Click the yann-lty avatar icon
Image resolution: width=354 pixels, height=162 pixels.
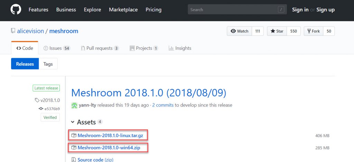[74, 105]
